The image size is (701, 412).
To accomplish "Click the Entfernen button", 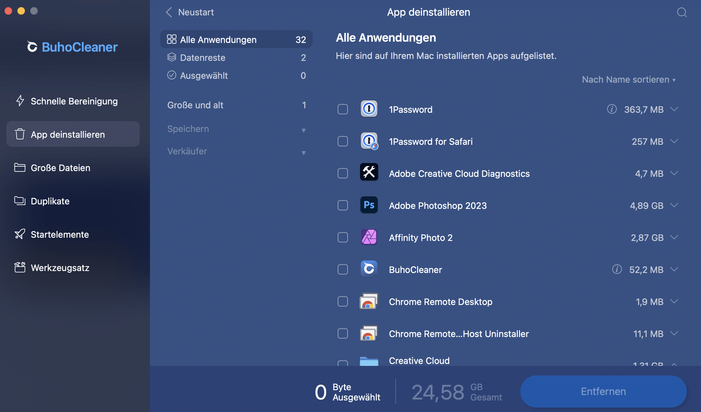I will coord(603,391).
